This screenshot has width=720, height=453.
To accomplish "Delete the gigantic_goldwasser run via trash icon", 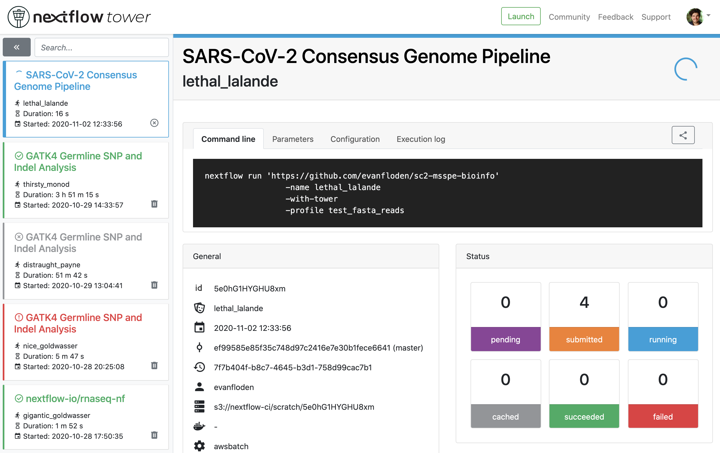I will [154, 435].
